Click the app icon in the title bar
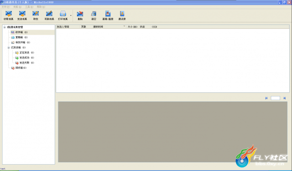This screenshot has height=171, width=292. click(2, 2)
